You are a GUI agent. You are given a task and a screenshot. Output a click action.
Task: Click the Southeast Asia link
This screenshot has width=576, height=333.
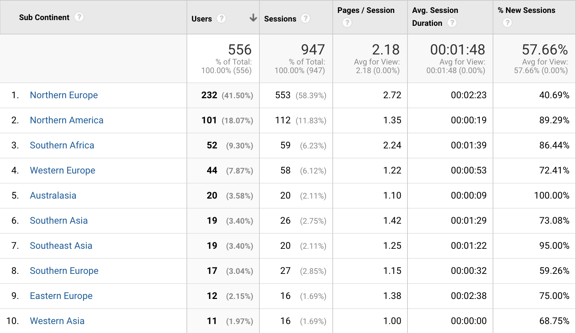[x=61, y=246]
